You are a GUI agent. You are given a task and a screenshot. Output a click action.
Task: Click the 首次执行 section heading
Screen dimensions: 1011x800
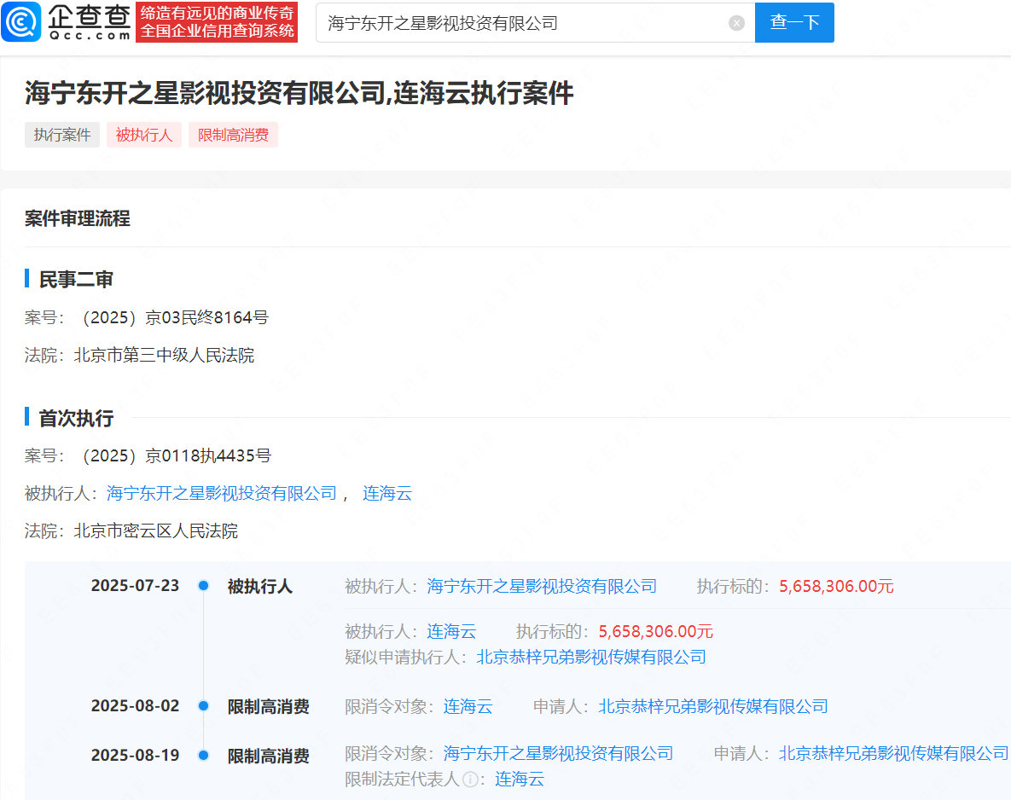76,418
